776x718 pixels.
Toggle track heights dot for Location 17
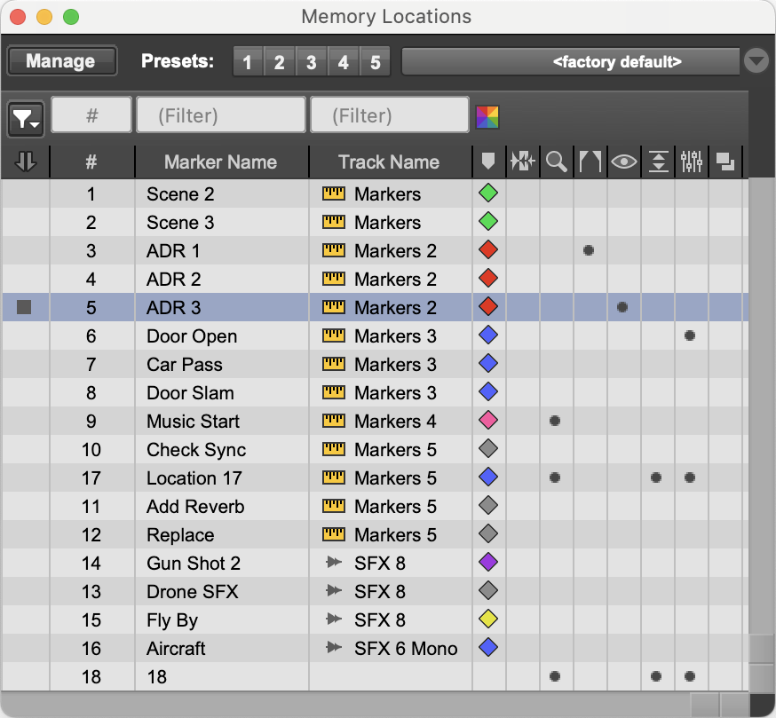(x=656, y=478)
